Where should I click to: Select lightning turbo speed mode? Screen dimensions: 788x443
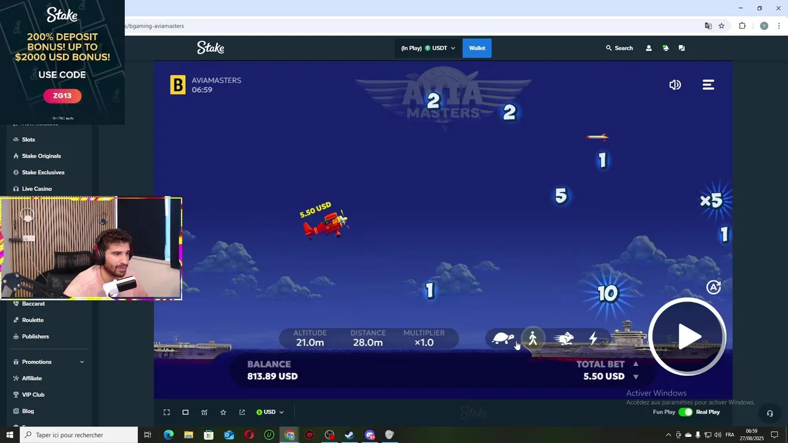tap(593, 338)
